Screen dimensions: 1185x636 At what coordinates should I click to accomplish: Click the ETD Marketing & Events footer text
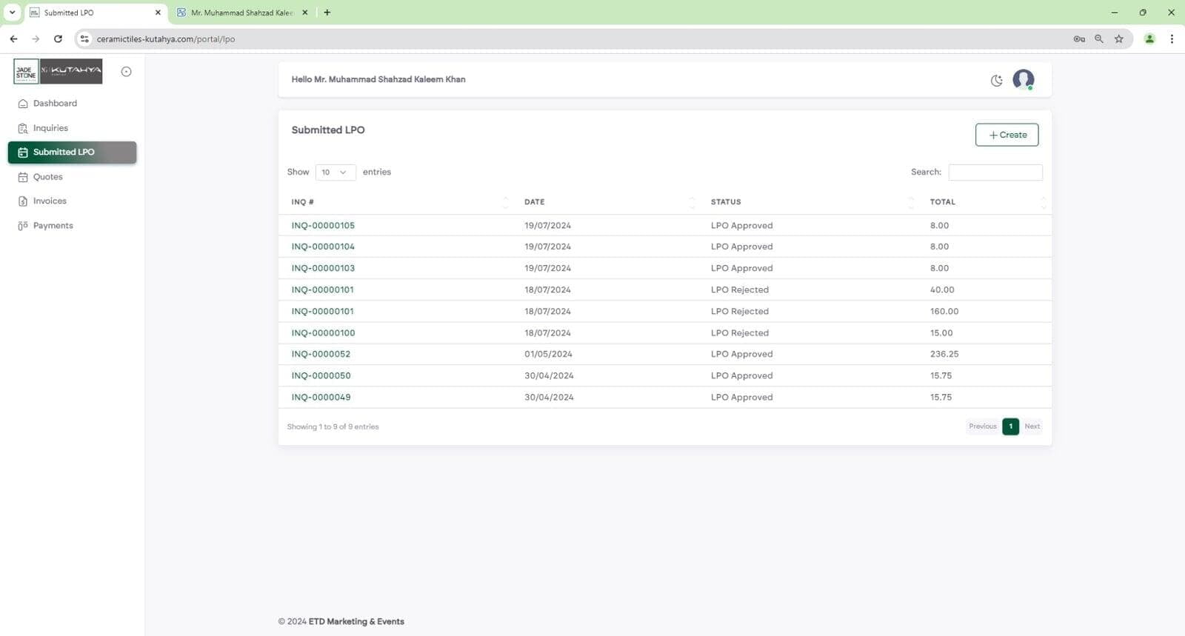(356, 622)
